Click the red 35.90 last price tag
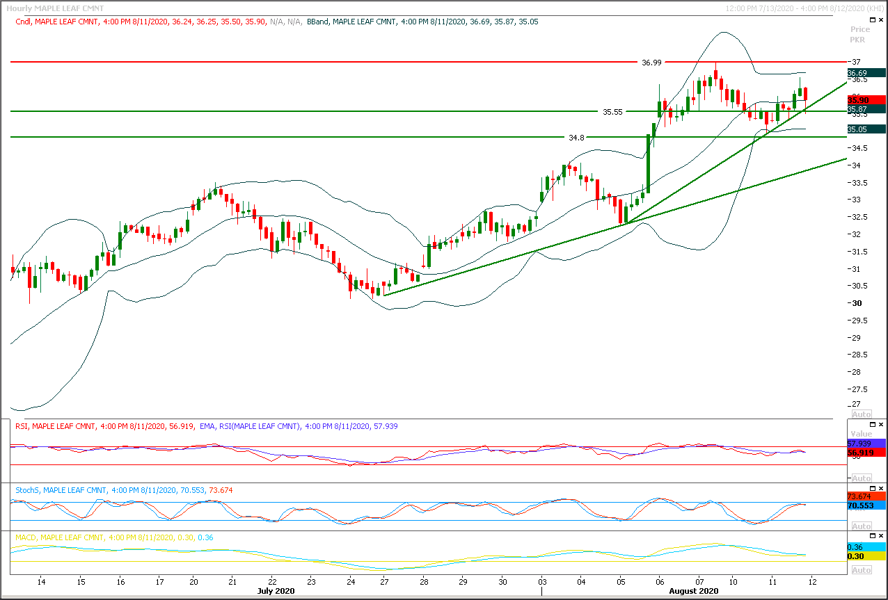Screen dimensions: 888x600 (866, 100)
